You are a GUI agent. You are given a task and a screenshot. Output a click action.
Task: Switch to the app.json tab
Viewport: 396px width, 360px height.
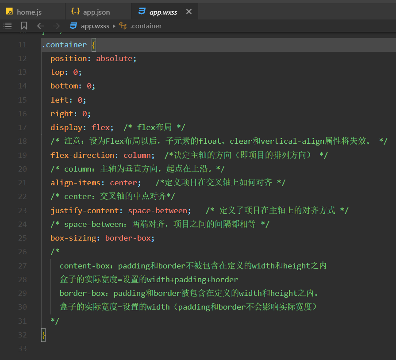pyautogui.click(x=98, y=12)
